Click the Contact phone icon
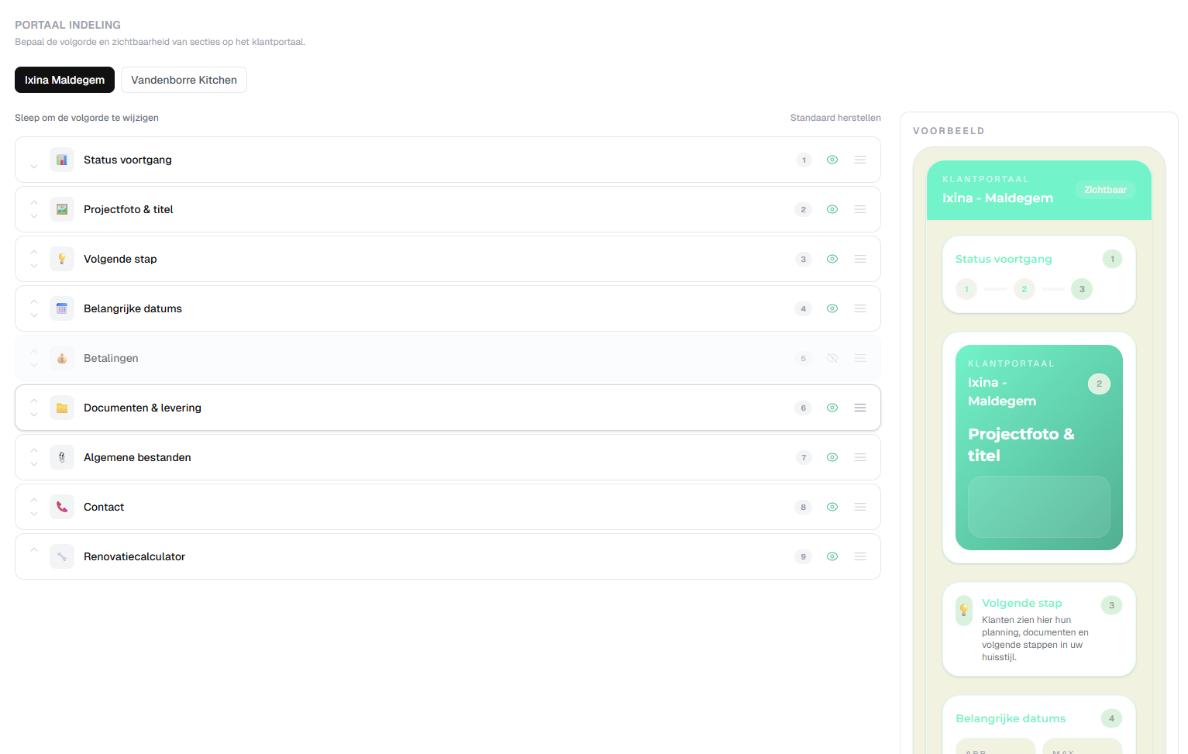Image resolution: width=1188 pixels, height=754 pixels. pyautogui.click(x=62, y=507)
